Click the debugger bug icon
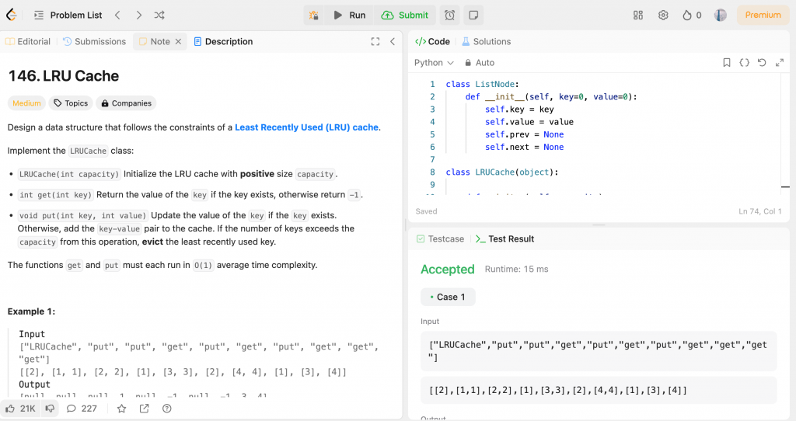This screenshot has width=796, height=421. pos(314,16)
